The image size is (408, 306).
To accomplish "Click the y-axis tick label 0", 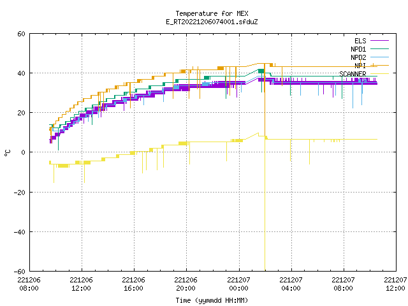I will tap(23, 152).
